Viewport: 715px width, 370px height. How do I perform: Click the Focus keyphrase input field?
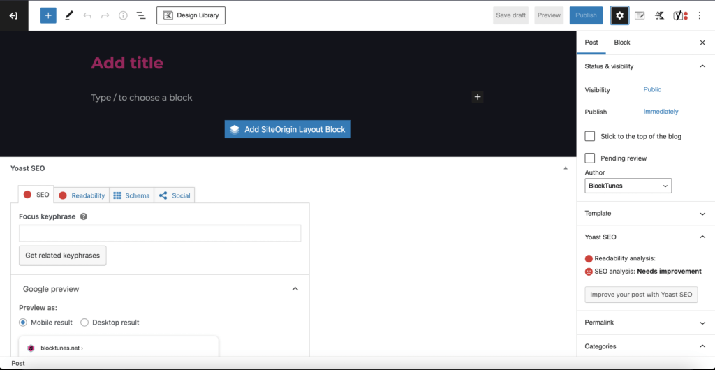pyautogui.click(x=160, y=233)
